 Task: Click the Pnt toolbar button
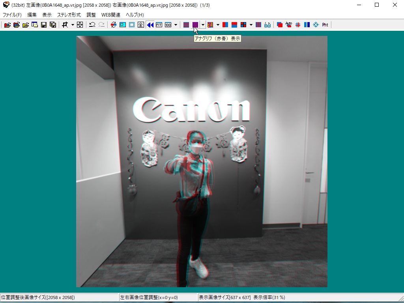(x=325, y=25)
